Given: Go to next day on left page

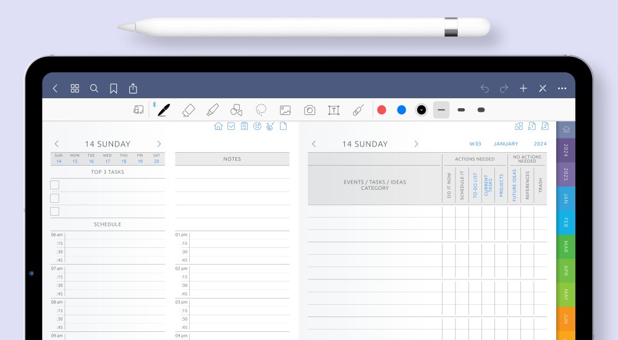Looking at the screenshot, I should pyautogui.click(x=159, y=144).
